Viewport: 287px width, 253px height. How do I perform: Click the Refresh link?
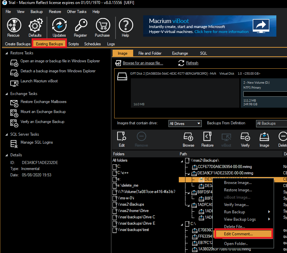point(192,63)
